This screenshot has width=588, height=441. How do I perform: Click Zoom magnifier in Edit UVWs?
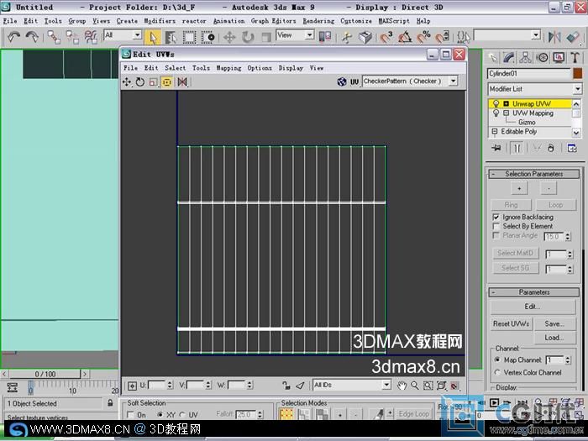pos(415,385)
